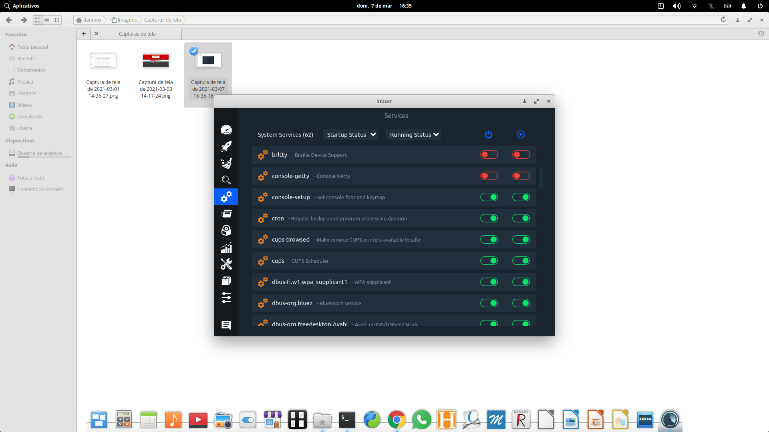
Task: Open Stacer Search magnifier icon
Action: (226, 180)
